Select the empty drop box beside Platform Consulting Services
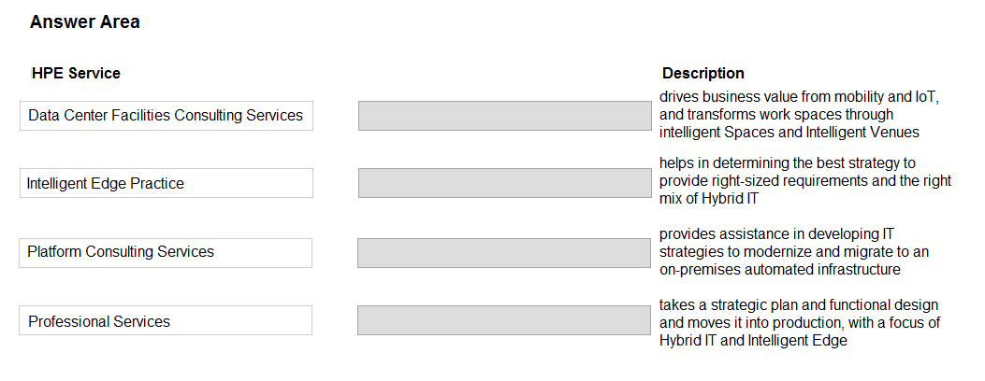985x381 pixels. (x=504, y=252)
